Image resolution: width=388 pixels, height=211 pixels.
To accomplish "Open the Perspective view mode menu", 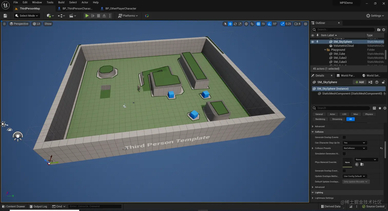I will tap(19, 24).
